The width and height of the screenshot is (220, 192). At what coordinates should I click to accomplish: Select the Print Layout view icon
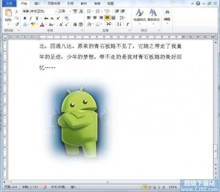[145, 187]
